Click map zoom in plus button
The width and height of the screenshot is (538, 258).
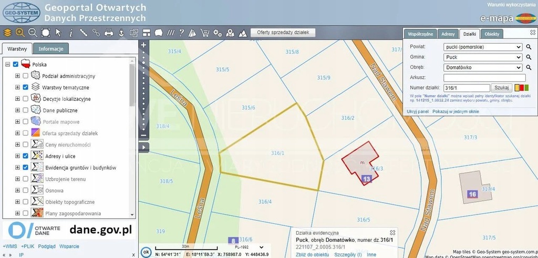click(x=143, y=45)
